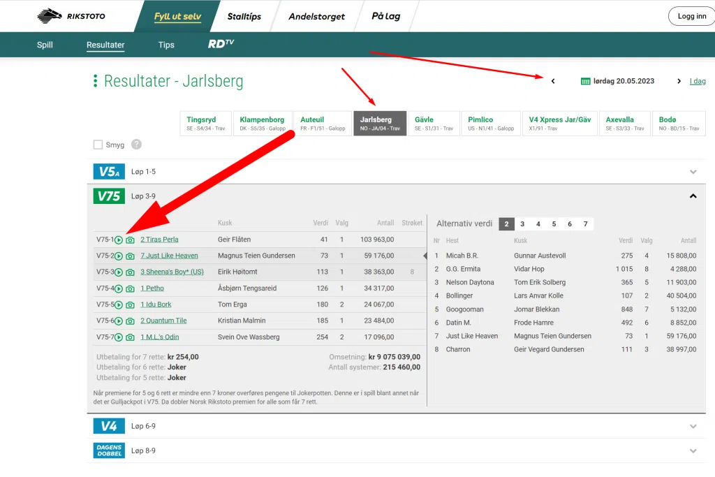Select Alternativ verdi leg 5
This screenshot has width=715, height=477.
tap(554, 224)
